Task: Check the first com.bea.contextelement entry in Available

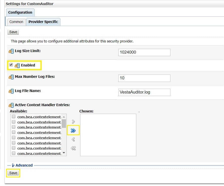Action: point(14,117)
